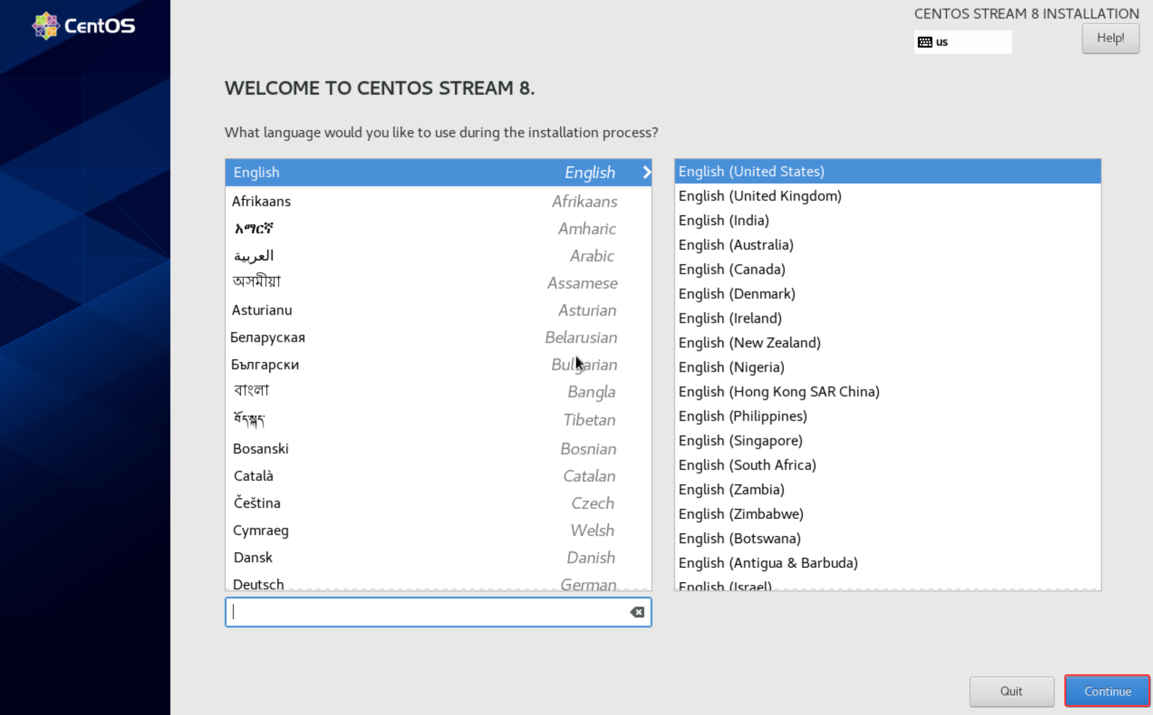
Task: Click the Help! button
Action: click(1110, 38)
